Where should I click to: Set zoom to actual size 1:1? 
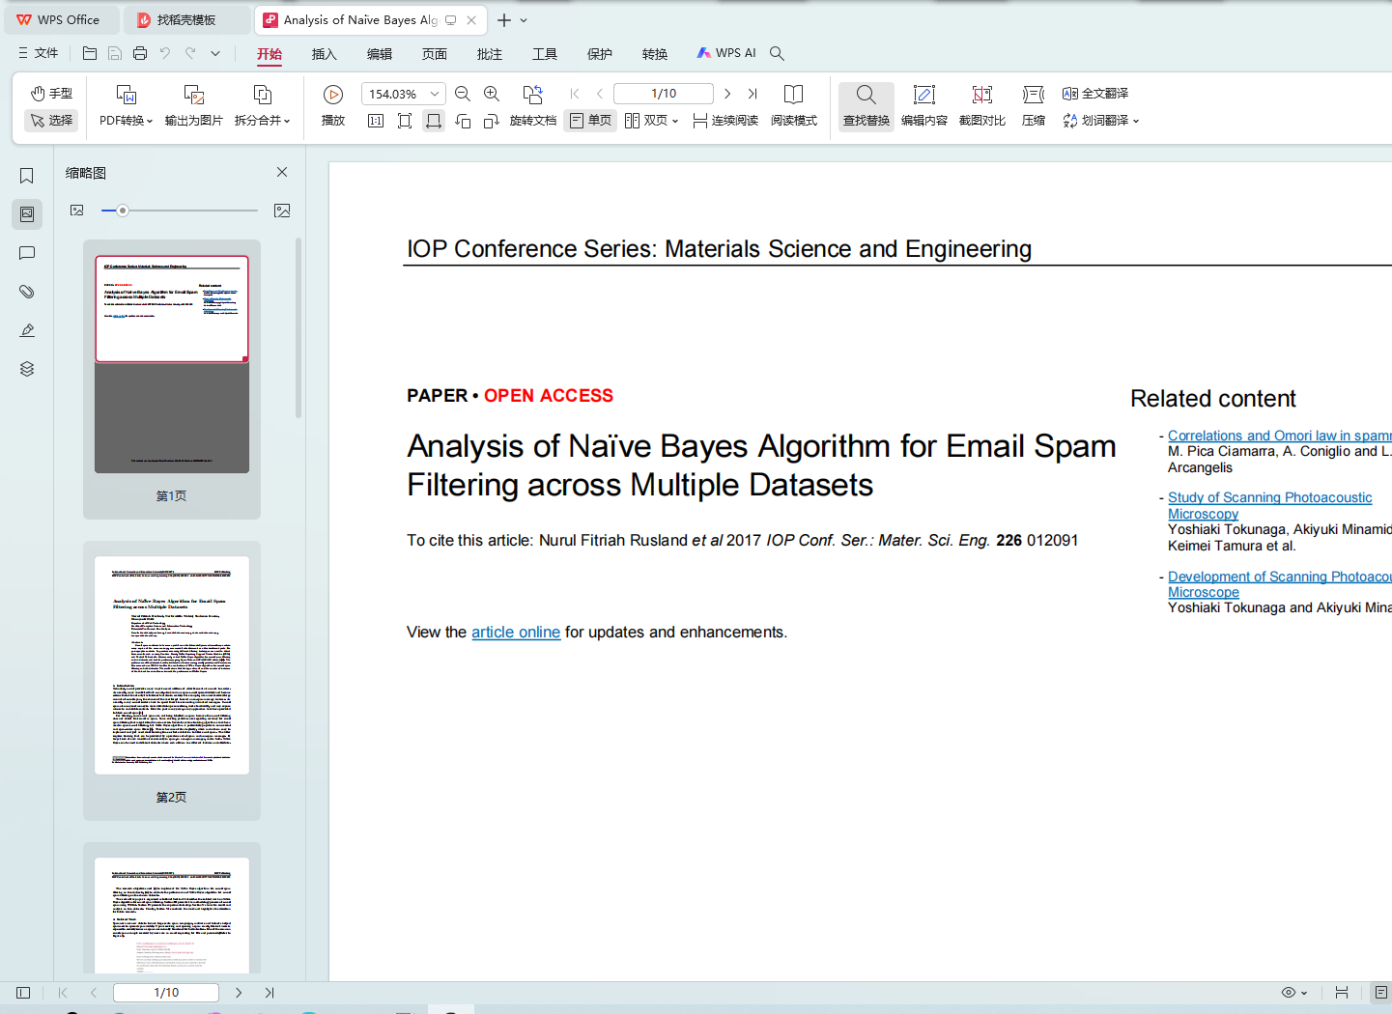(376, 121)
